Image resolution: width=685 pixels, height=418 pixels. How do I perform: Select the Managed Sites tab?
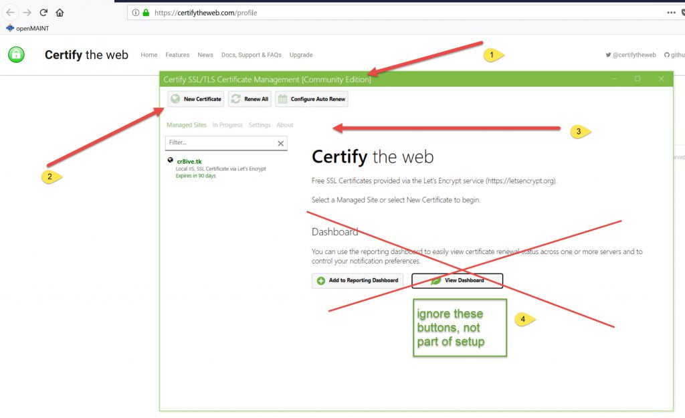[x=187, y=125]
